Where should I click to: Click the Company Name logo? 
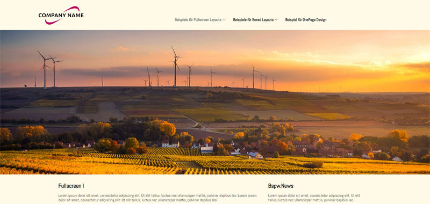pyautogui.click(x=61, y=16)
